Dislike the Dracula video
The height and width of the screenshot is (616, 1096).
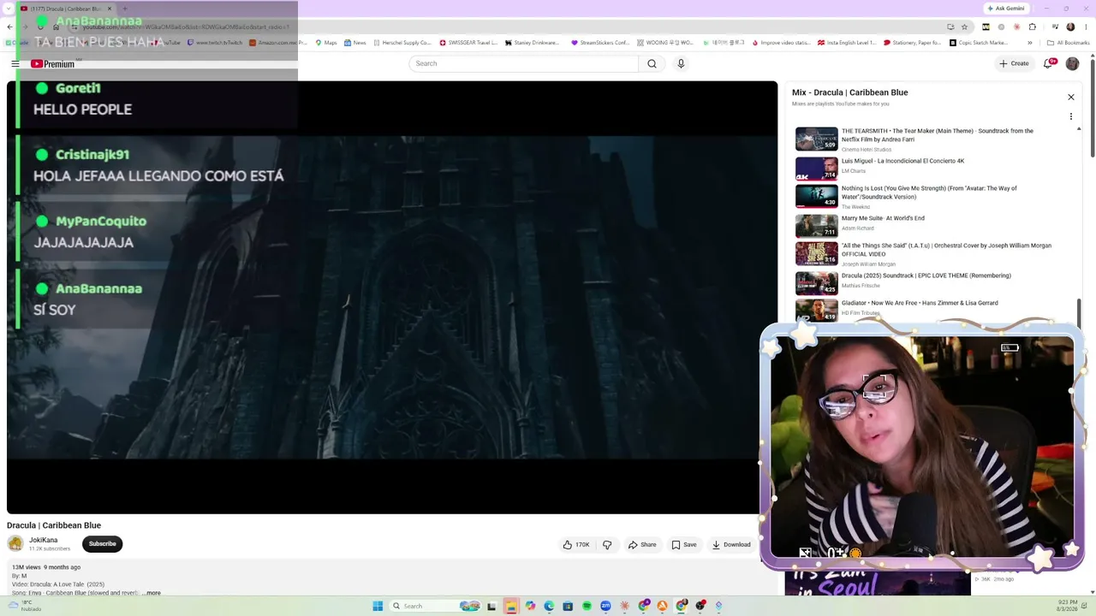tap(607, 545)
